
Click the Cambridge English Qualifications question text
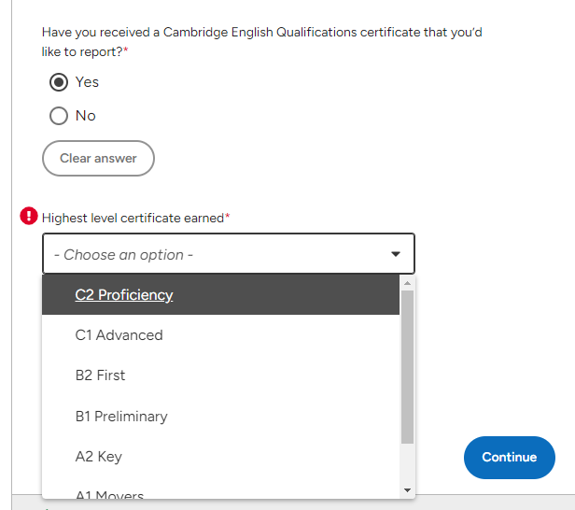(261, 42)
